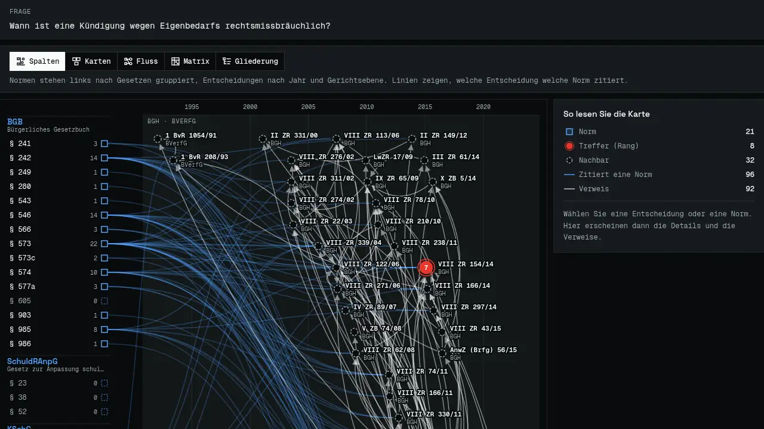Switch to the Spalten view tab
Viewport: 764px width, 429px height.
tap(38, 61)
